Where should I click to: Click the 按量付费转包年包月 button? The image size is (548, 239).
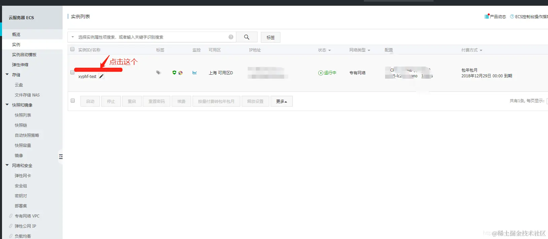coord(216,101)
